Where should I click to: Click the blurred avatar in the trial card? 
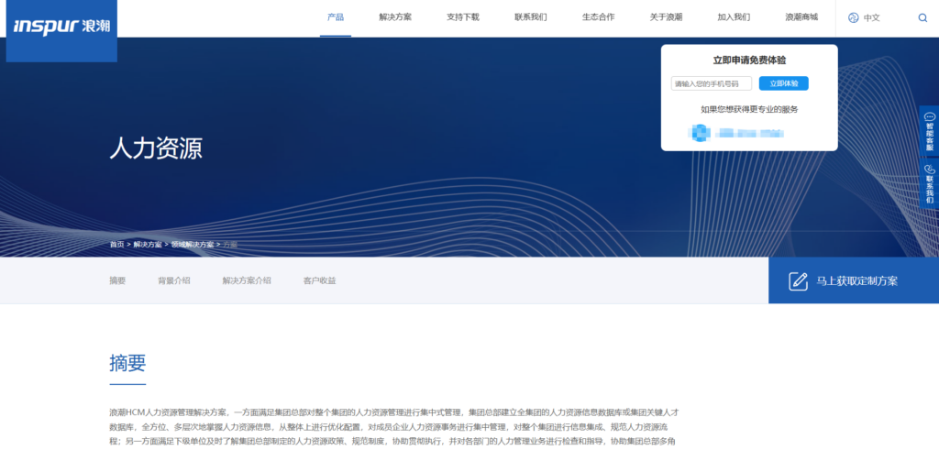[700, 133]
